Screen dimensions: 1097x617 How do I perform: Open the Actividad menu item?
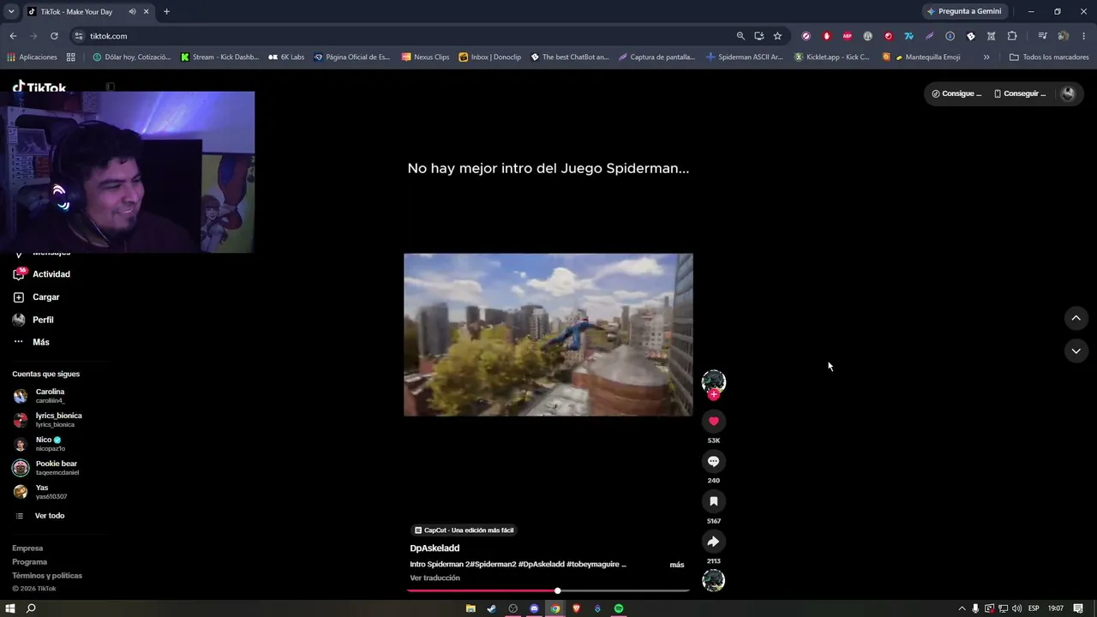(x=51, y=274)
